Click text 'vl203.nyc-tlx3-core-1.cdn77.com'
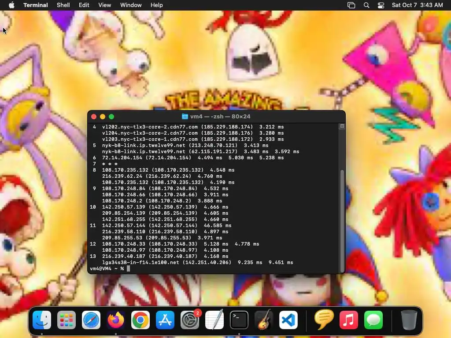The image size is (451, 338). pos(150,139)
